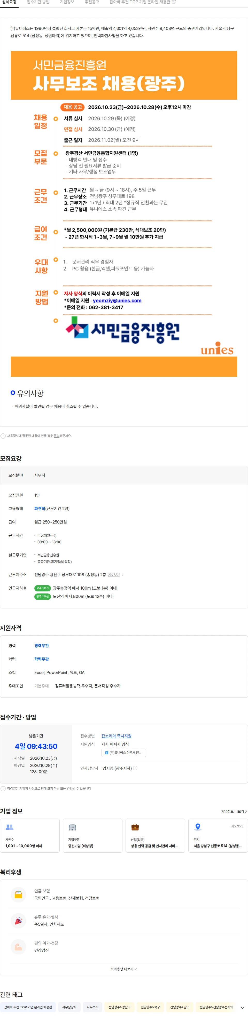The height and width of the screenshot is (1022, 248).
Task: Open the 접수기간·방법 tab
Action: click(x=38, y=2)
